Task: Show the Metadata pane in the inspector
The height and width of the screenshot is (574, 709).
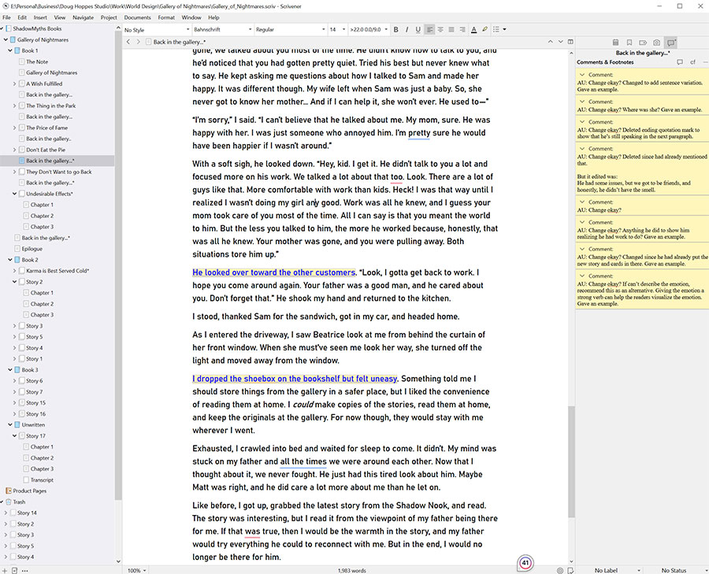Action: 643,42
